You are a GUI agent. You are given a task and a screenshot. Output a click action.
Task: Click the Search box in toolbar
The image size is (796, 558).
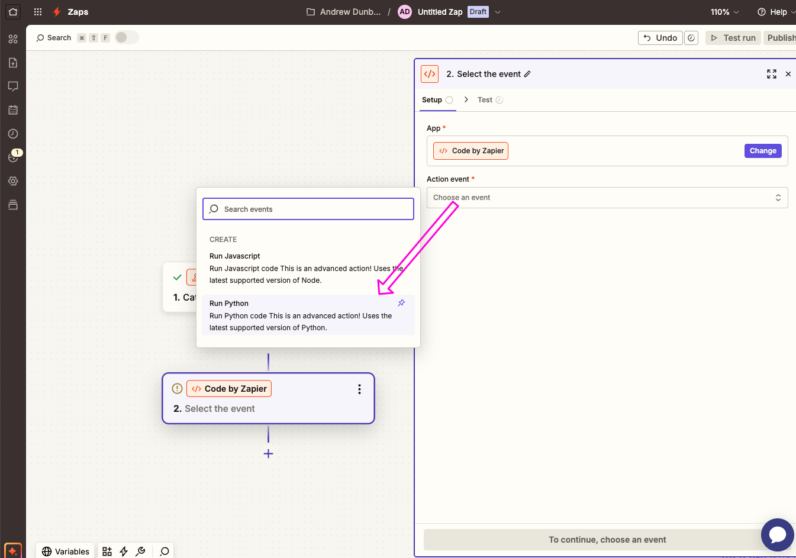coord(53,38)
